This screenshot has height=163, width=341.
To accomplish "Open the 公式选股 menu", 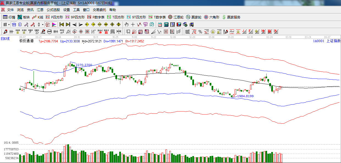I will point(53,10).
